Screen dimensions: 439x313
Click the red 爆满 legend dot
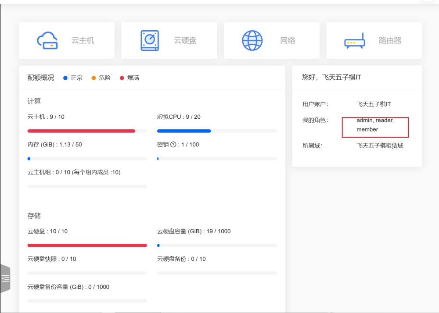point(122,78)
